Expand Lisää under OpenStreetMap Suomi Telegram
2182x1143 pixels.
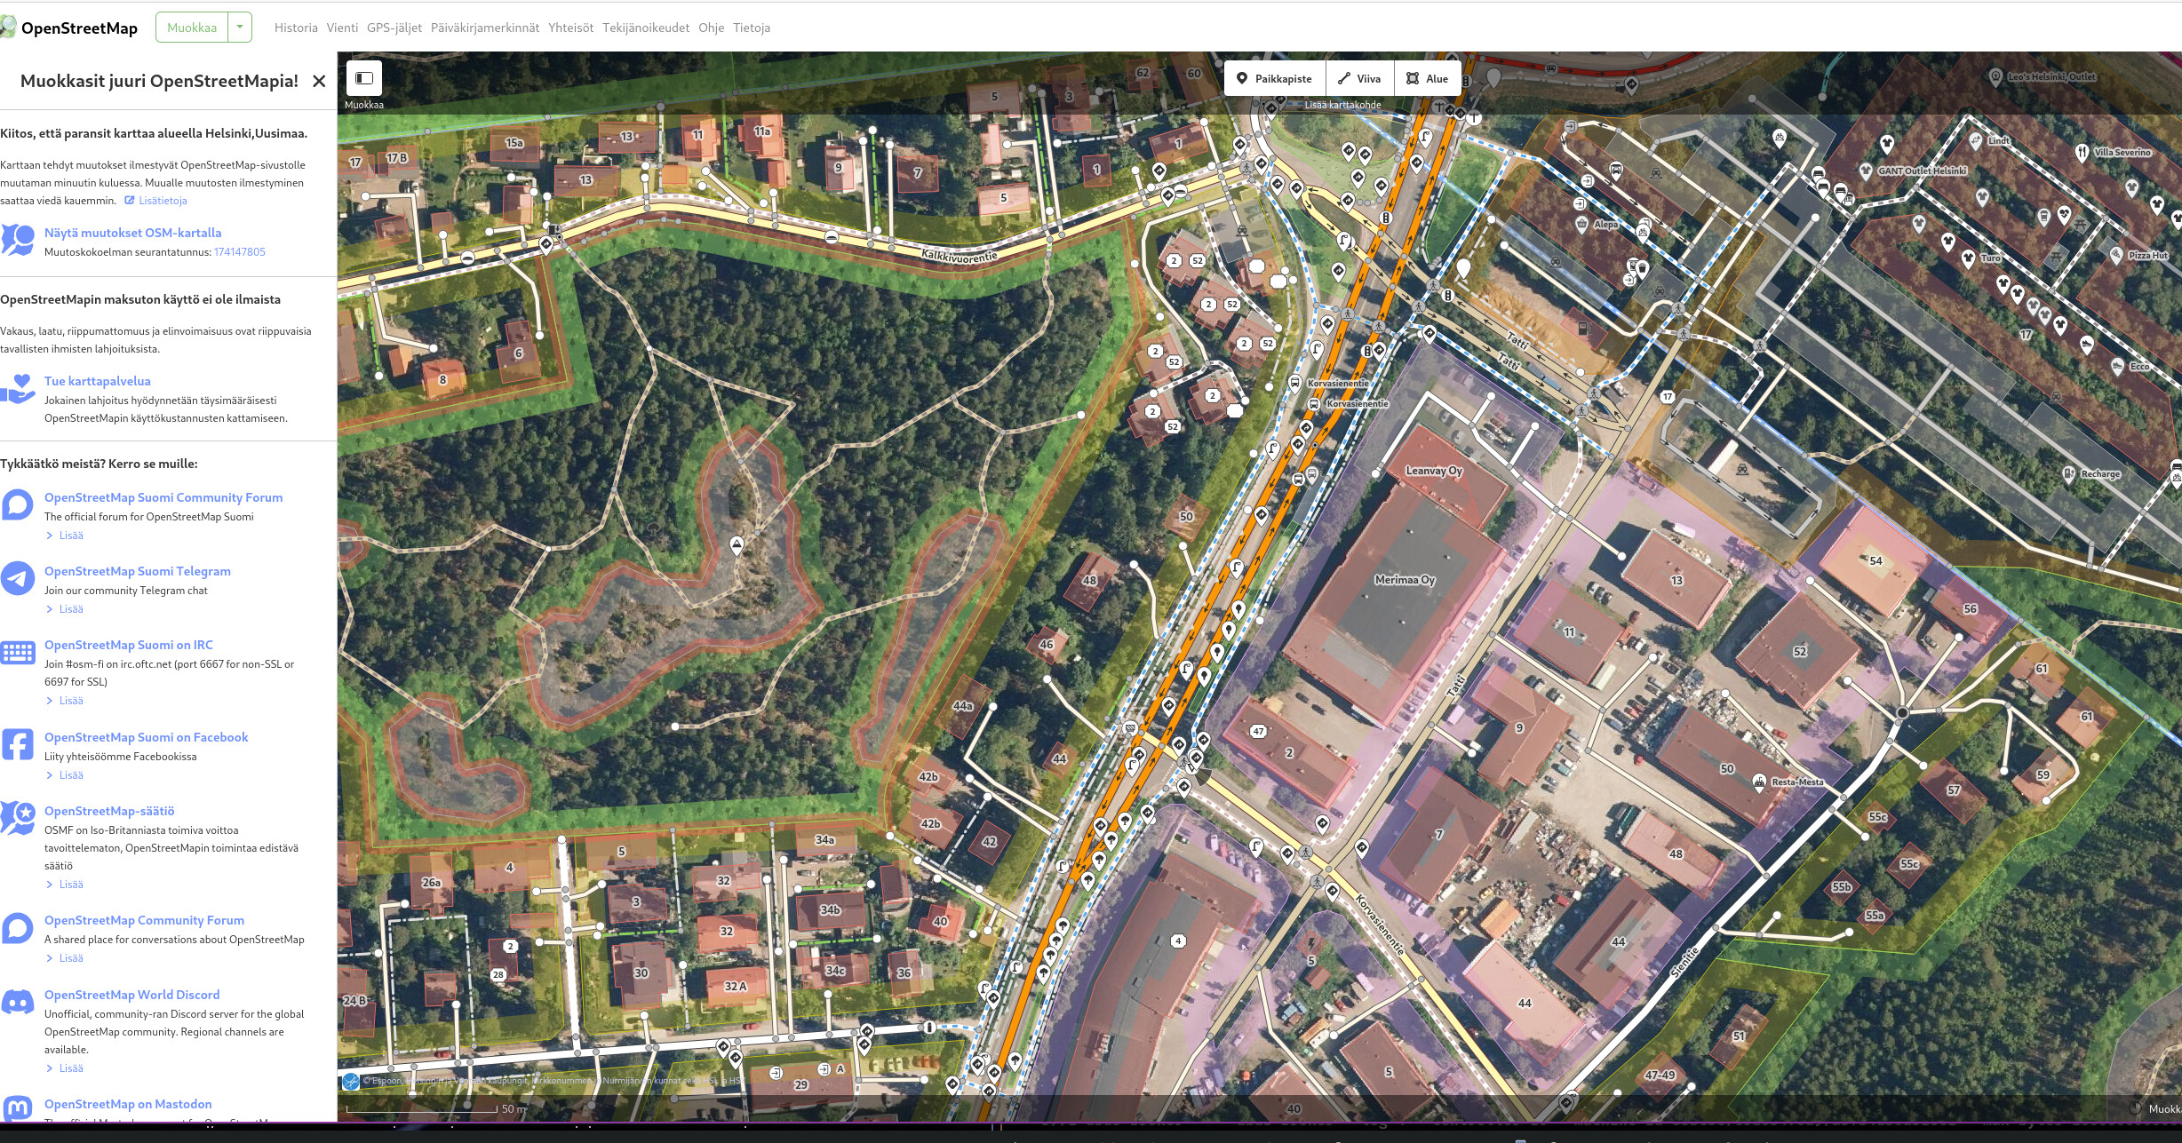70,609
